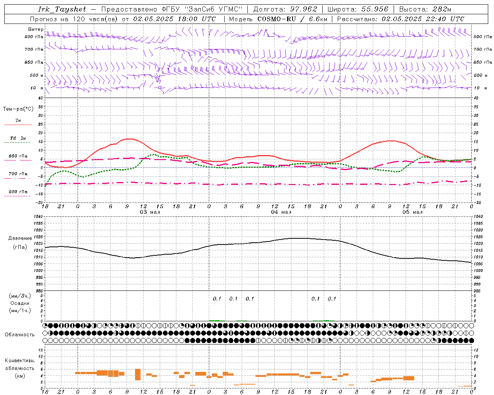The width and height of the screenshot is (494, 395).
Task: Click the 05 мая date label
Action: pos(413,212)
